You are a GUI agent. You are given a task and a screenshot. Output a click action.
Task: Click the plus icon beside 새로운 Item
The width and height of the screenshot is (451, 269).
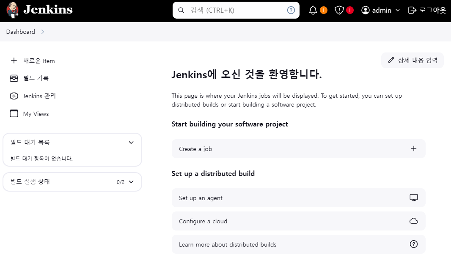[14, 60]
